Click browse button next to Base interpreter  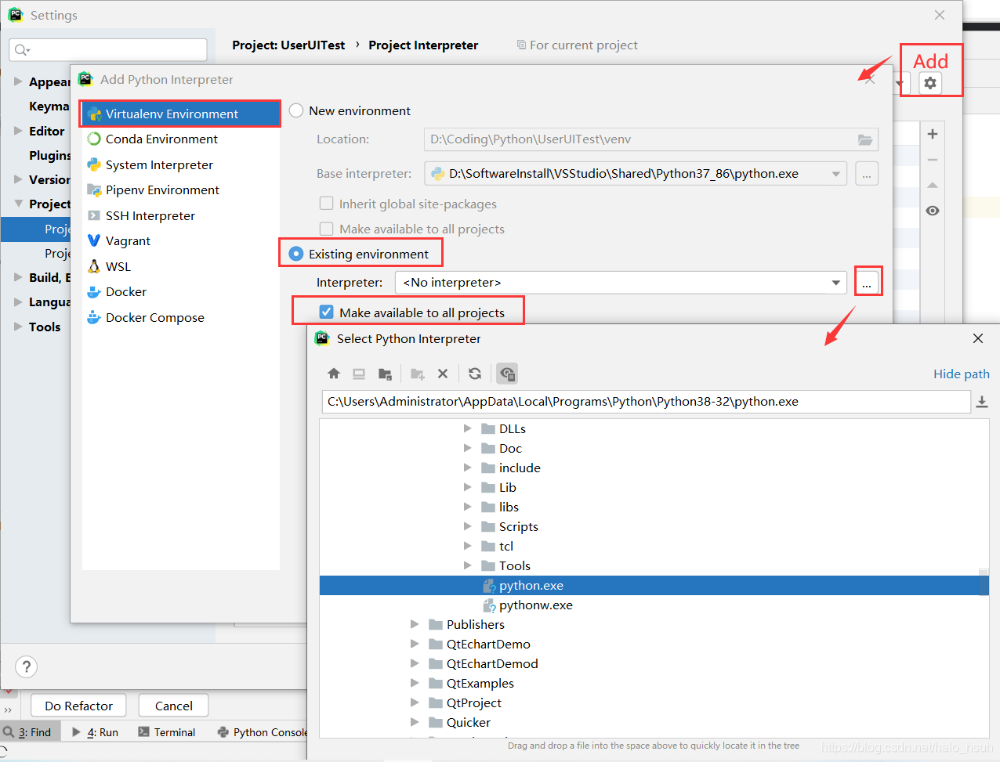(x=867, y=174)
